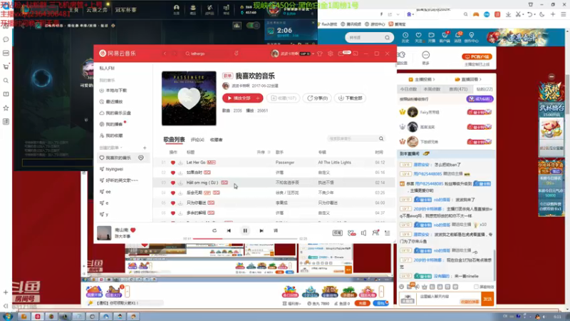Change the loop playback mode icon
570x321 pixels.
pyautogui.click(x=214, y=230)
